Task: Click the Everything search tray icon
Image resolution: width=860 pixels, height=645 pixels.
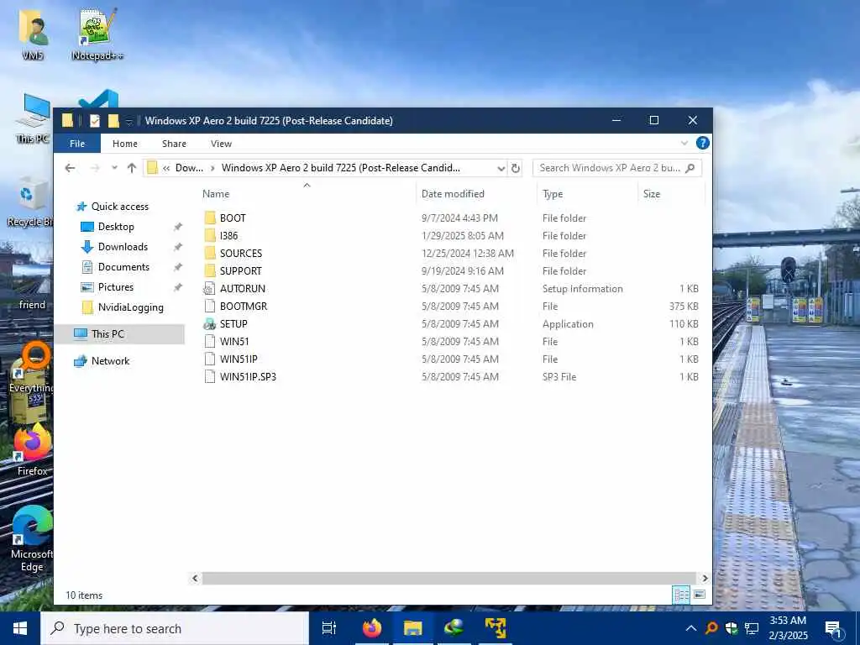Action: (711, 628)
